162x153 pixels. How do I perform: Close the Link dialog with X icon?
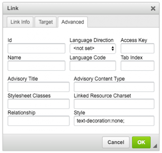(153, 9)
